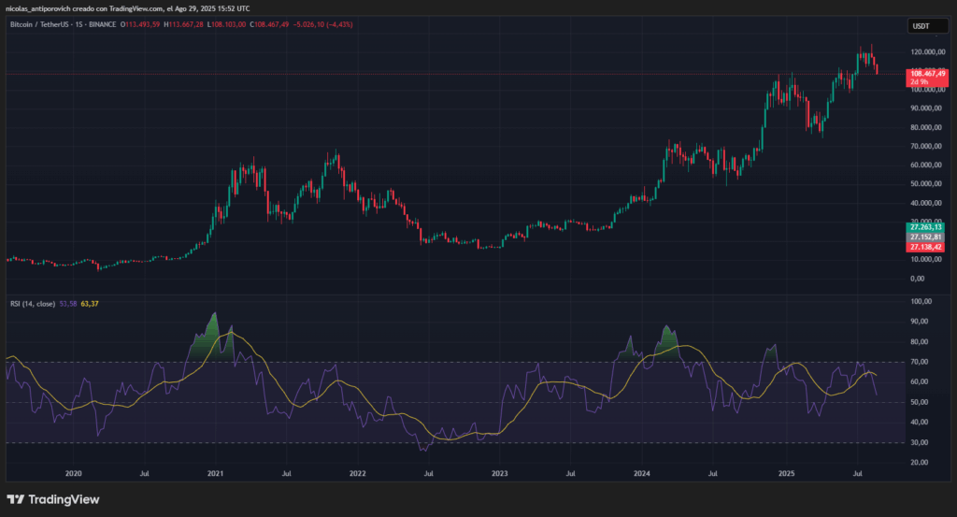The height and width of the screenshot is (517, 957).
Task: Click the TradingView wordmark text
Action: click(x=65, y=499)
